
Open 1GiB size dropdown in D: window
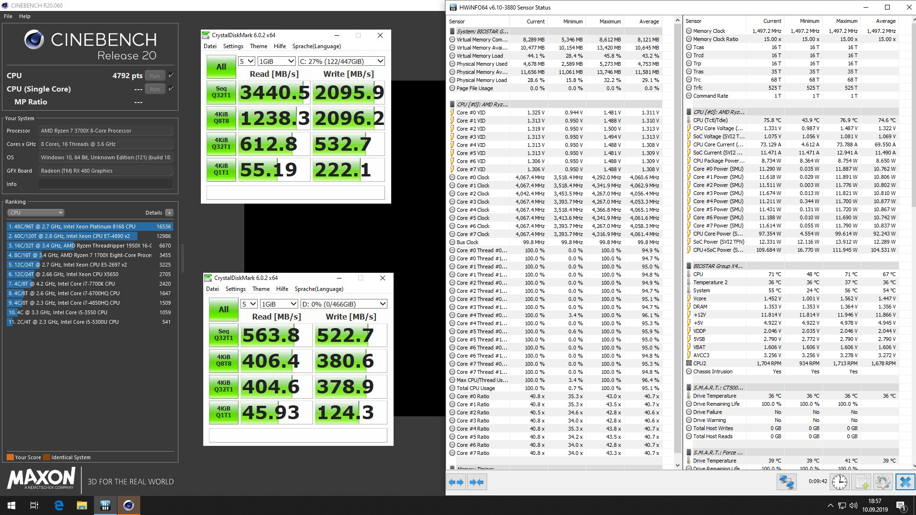279,304
